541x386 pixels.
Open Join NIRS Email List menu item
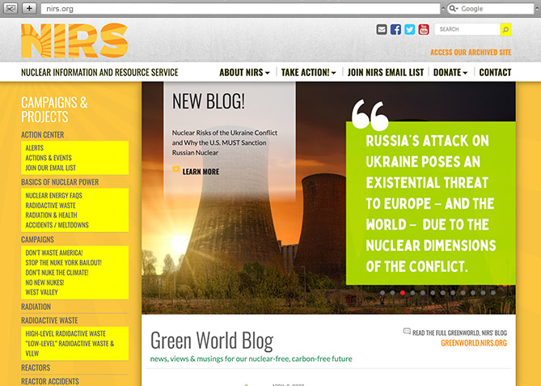(386, 72)
